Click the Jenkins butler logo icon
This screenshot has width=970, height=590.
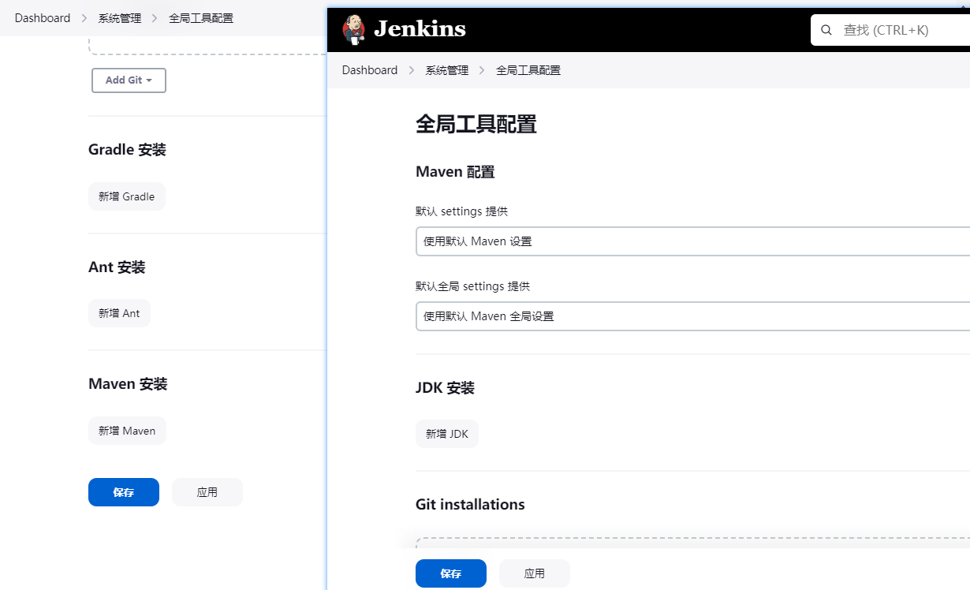coord(354,29)
